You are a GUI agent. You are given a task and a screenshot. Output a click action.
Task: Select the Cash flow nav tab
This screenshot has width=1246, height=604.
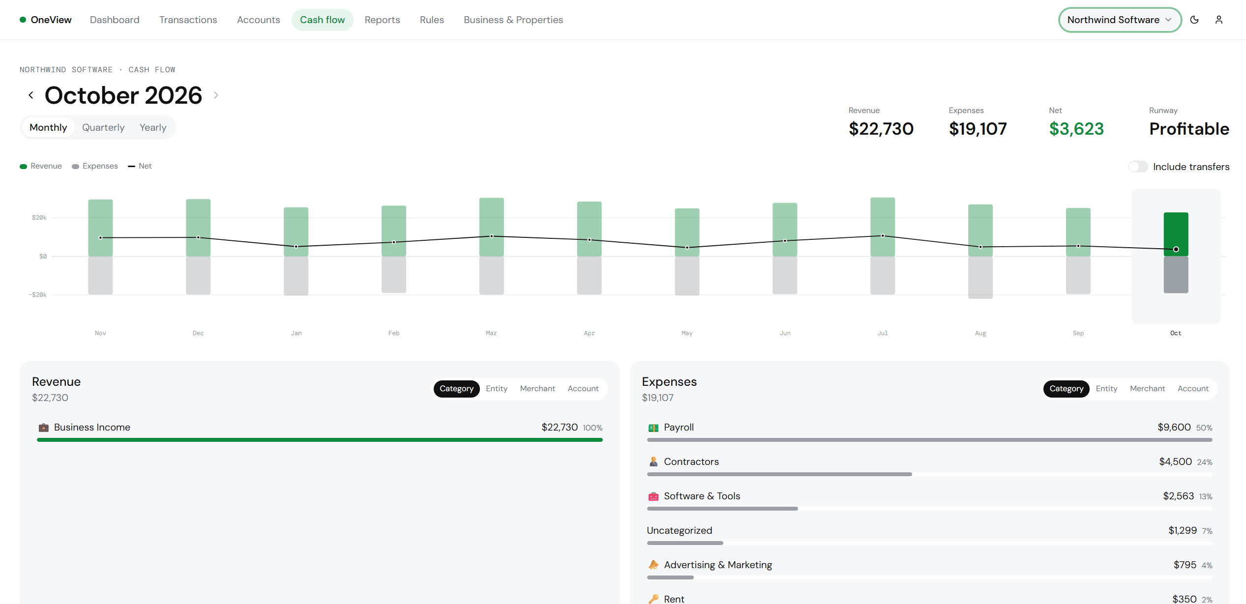pyautogui.click(x=323, y=20)
